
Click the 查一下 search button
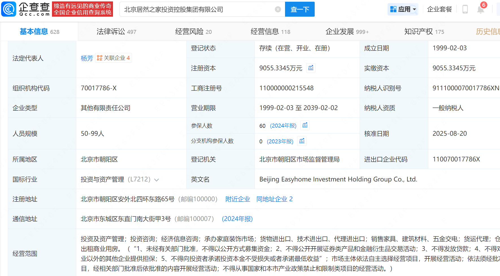click(x=300, y=9)
